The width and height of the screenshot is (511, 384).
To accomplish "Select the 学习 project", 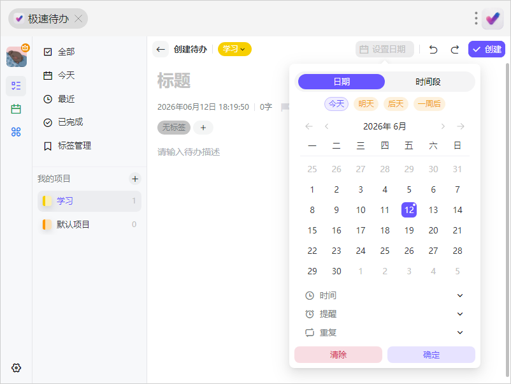I will [x=89, y=201].
